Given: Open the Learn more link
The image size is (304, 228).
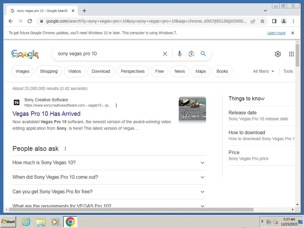Looking at the screenshot, I should point(276,33).
